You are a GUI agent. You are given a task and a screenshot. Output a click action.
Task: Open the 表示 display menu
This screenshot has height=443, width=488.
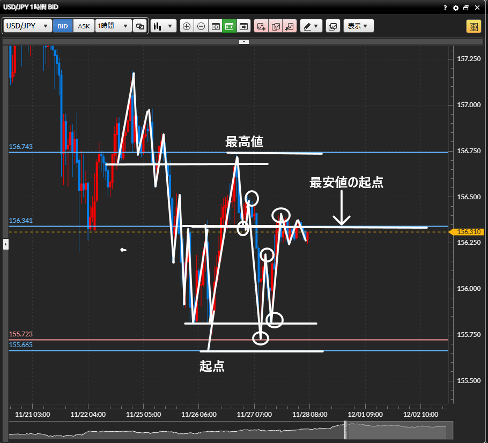pos(358,26)
